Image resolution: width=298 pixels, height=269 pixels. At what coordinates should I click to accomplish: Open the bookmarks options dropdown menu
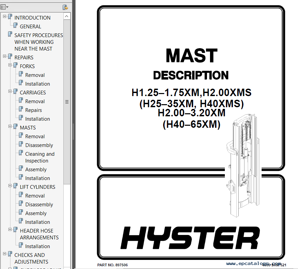pyautogui.click(x=4, y=7)
